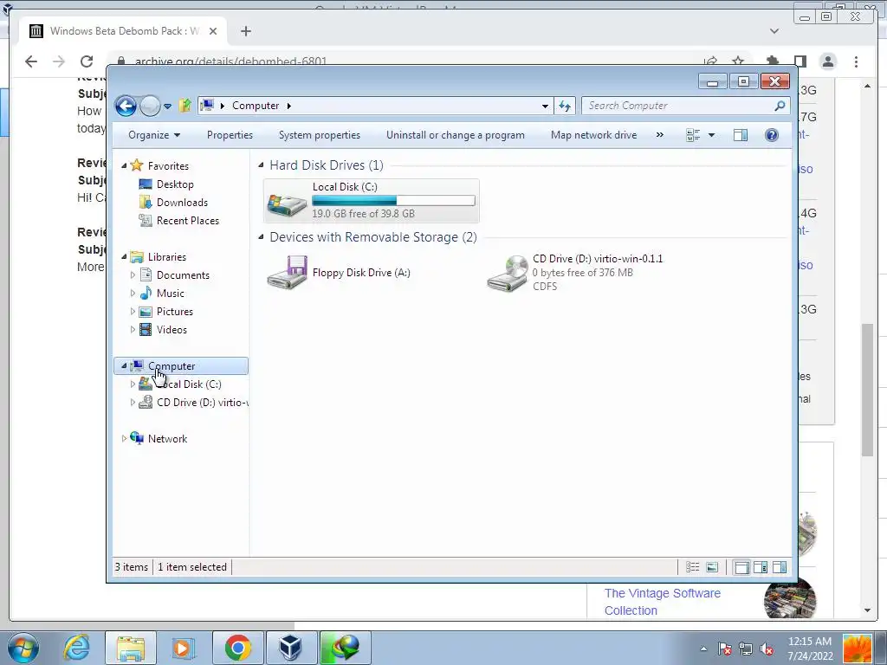The width and height of the screenshot is (887, 665).
Task: Open the taskbar clock and date
Action: click(x=810, y=649)
